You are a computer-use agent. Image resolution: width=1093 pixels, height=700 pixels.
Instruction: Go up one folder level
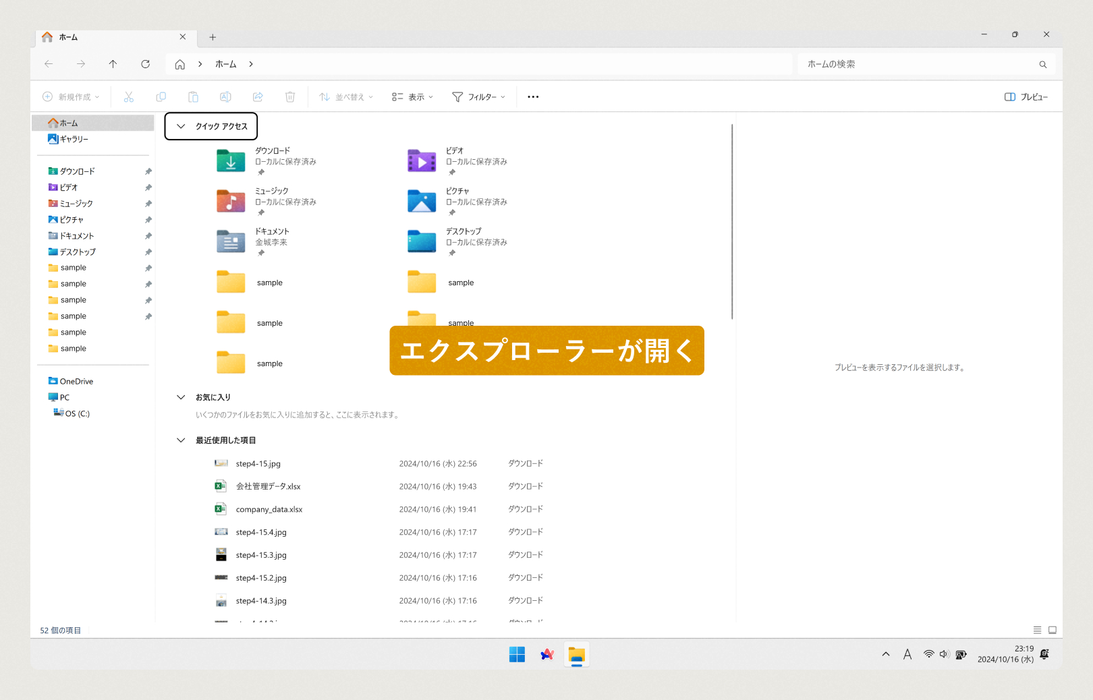pos(113,64)
